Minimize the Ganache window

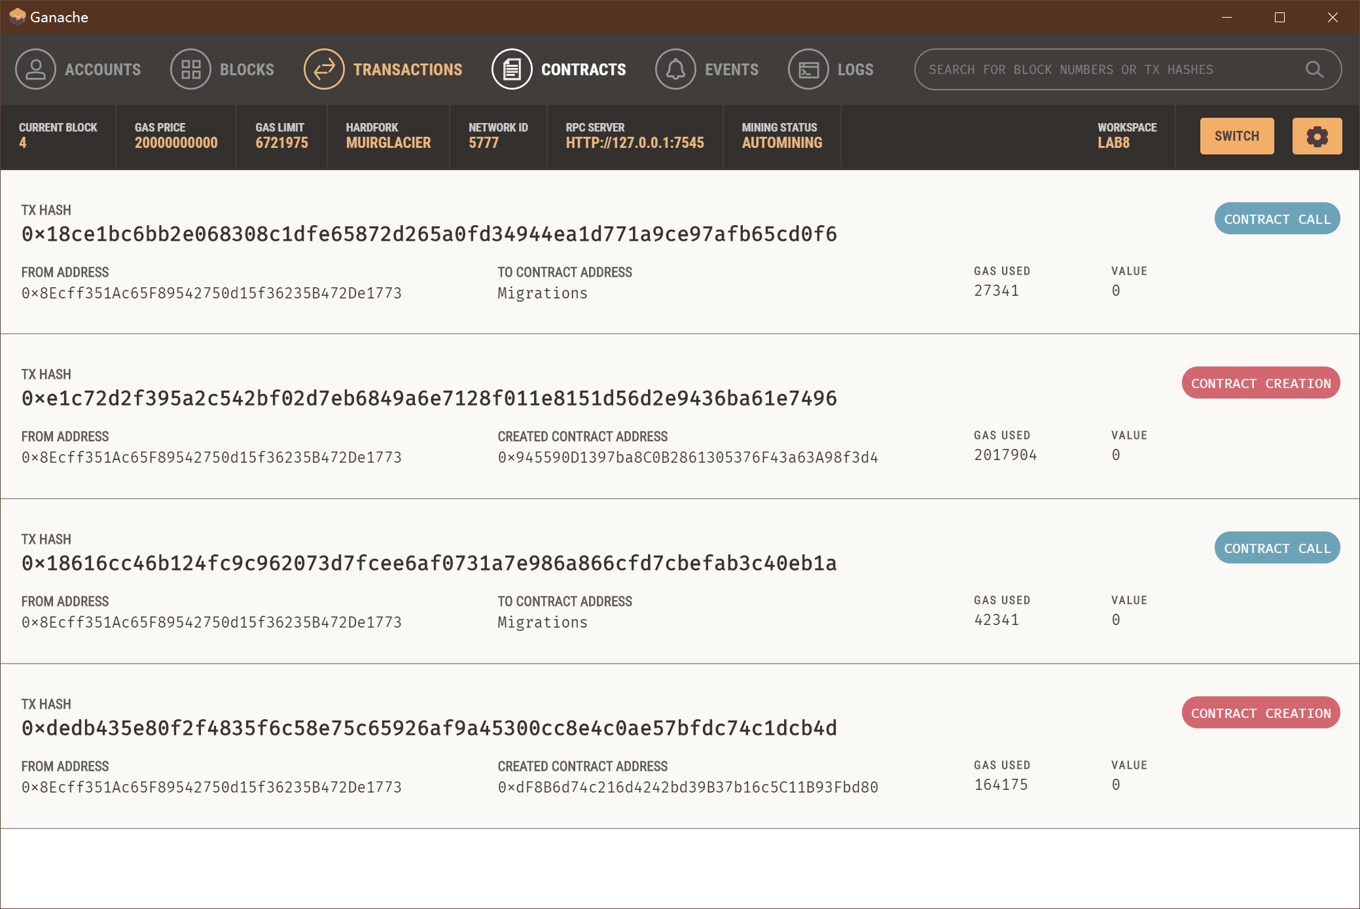coord(1226,17)
